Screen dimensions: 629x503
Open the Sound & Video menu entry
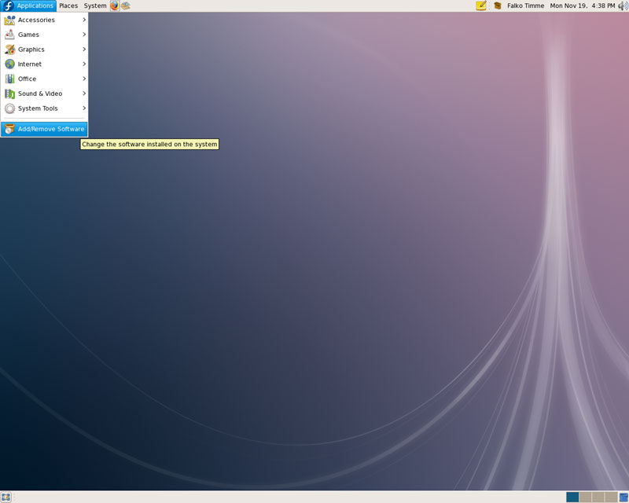pyautogui.click(x=44, y=94)
